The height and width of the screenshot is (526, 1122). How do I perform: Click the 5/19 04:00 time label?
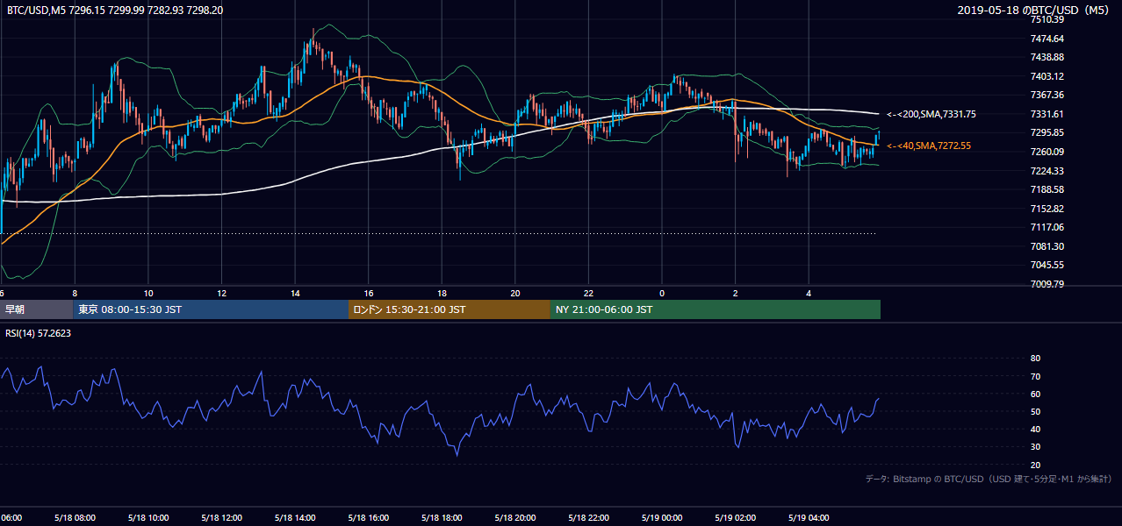808,518
